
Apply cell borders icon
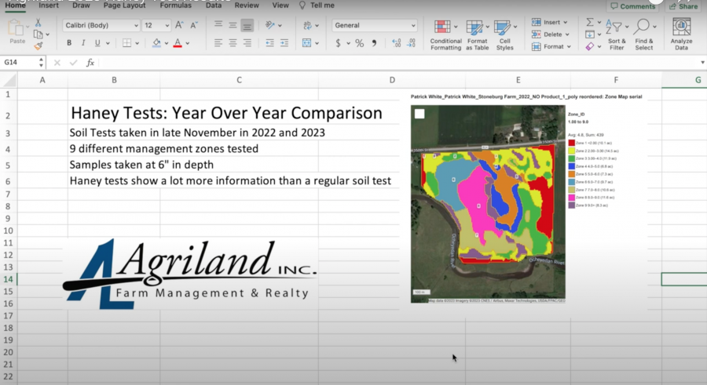126,43
